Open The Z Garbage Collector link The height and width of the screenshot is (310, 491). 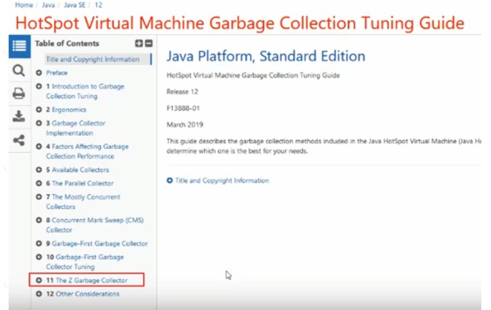(91, 280)
